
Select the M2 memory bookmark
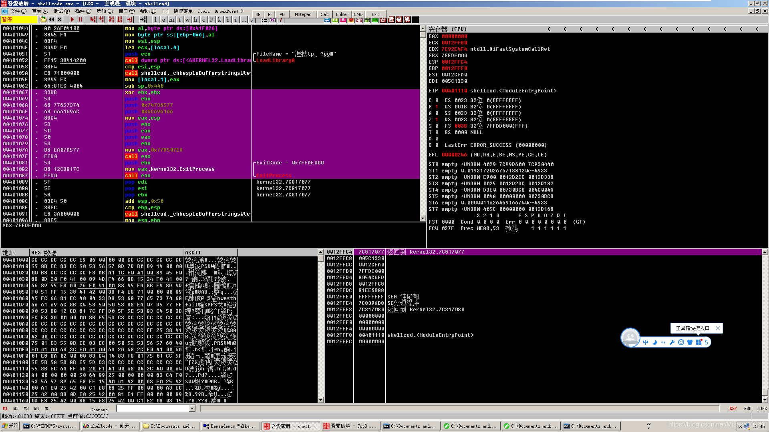pos(16,408)
